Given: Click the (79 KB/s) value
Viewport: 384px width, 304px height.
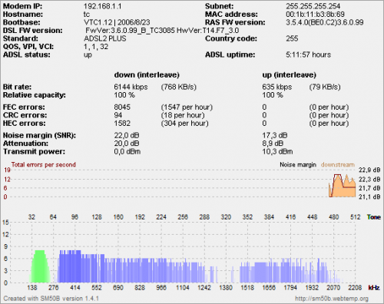Looking at the screenshot, I should click(325, 87).
